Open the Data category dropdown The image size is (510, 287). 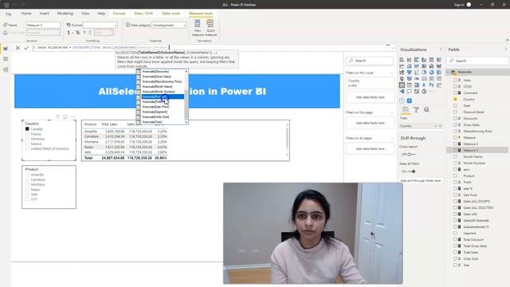[x=169, y=25]
